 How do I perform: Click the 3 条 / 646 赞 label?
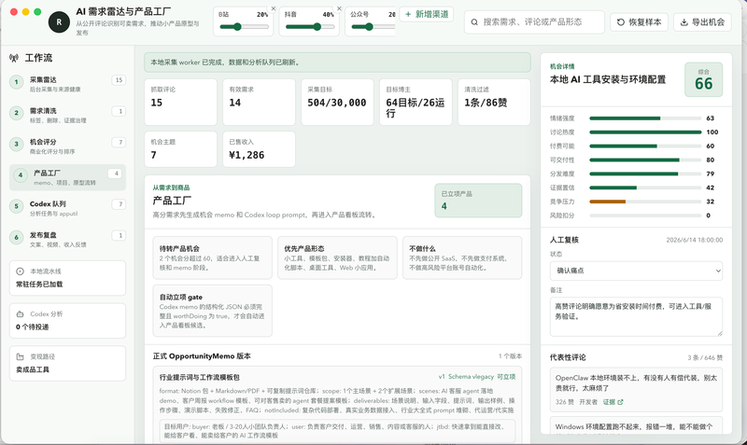pos(705,357)
